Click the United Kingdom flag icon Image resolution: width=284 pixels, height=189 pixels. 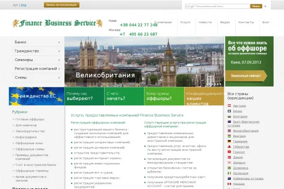click(x=229, y=130)
